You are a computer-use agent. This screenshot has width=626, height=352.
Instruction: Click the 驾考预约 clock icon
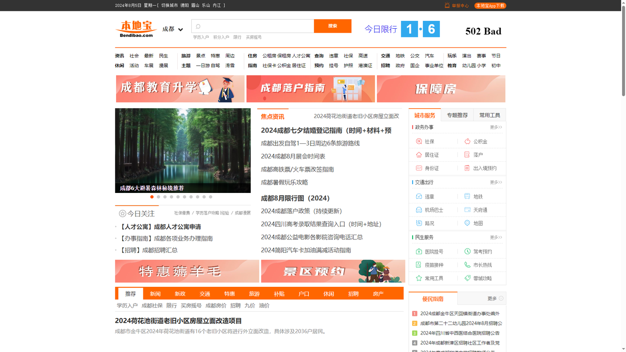pos(467,252)
